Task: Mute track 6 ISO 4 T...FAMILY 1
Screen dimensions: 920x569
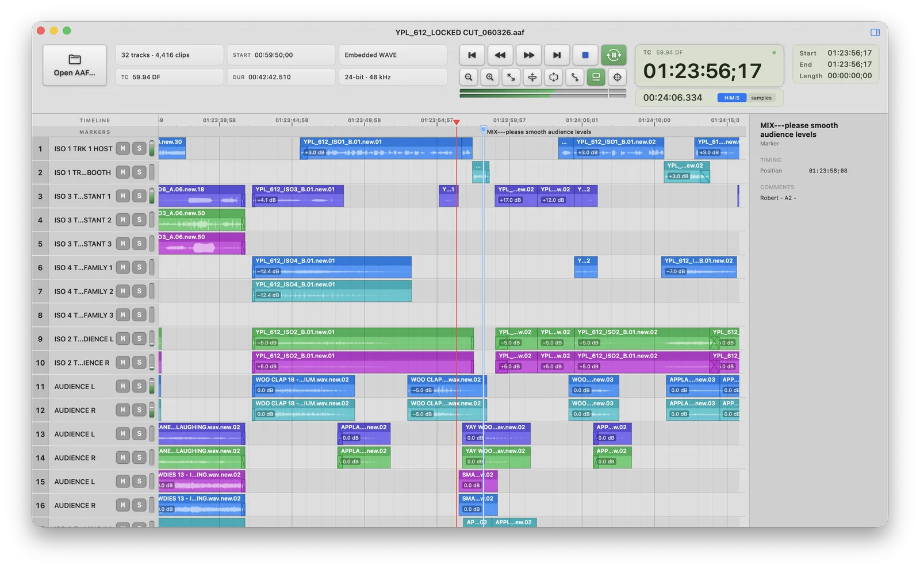Action: pos(122,267)
